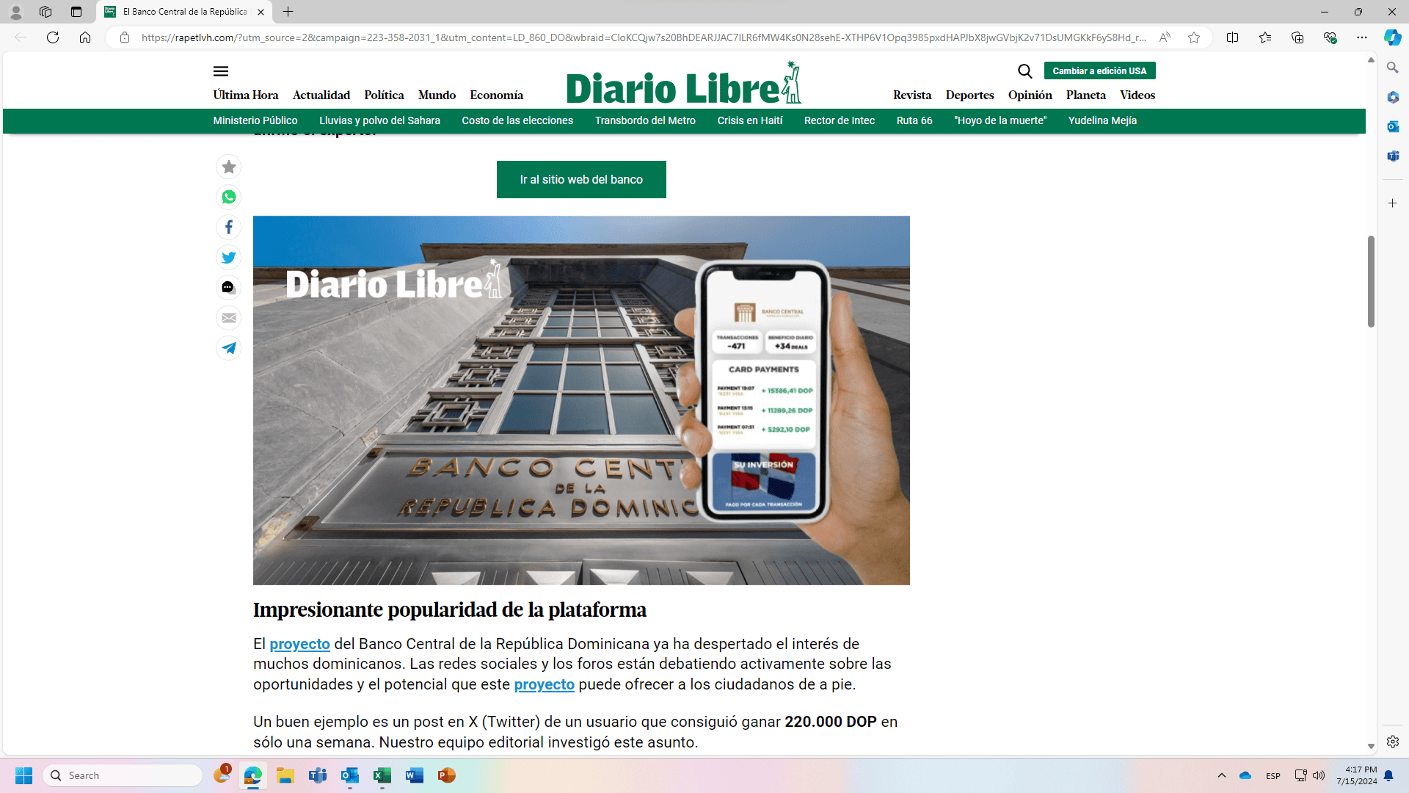Click the 'proyecto' hyperlink in article

(300, 644)
